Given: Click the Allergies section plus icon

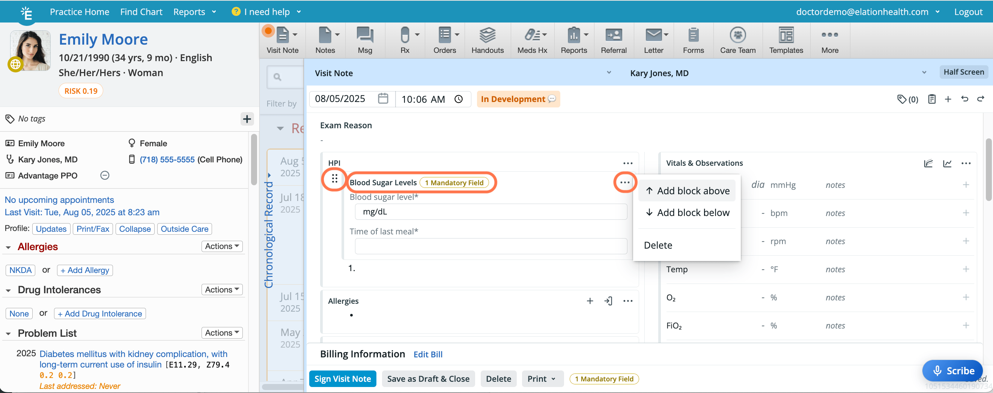Looking at the screenshot, I should coord(590,301).
